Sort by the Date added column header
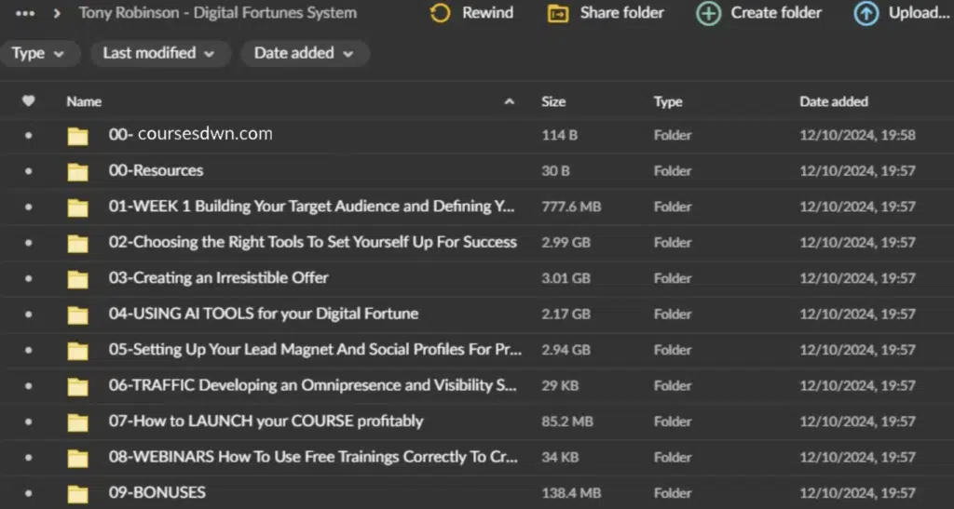Screen dimensions: 954x509 point(834,101)
